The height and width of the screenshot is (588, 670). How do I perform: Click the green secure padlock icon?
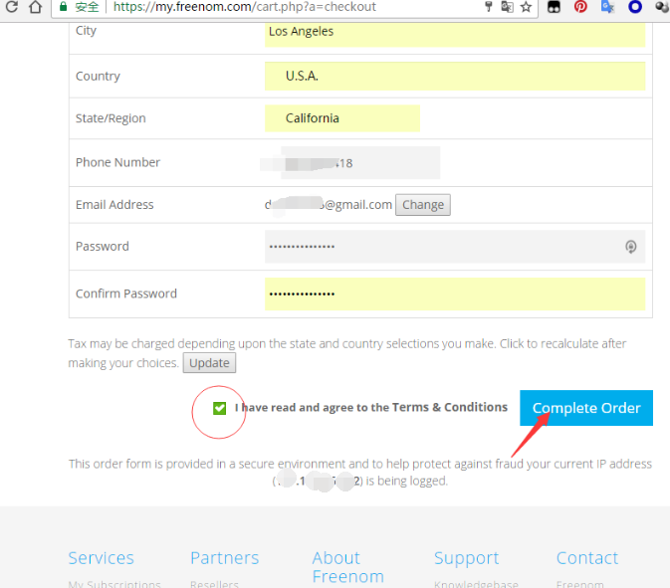coord(64,6)
